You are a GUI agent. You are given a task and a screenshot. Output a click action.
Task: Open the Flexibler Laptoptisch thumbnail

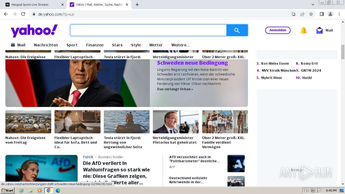tap(77, 122)
